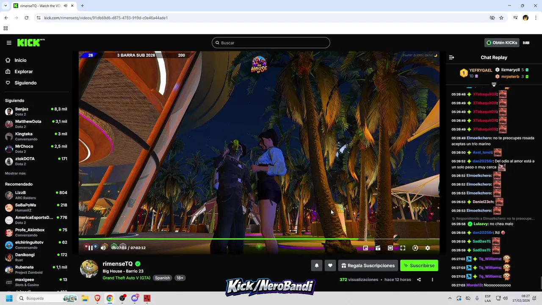The height and width of the screenshot is (305, 542).
Task: Open Chrome tab search dropdown
Action: (6, 6)
